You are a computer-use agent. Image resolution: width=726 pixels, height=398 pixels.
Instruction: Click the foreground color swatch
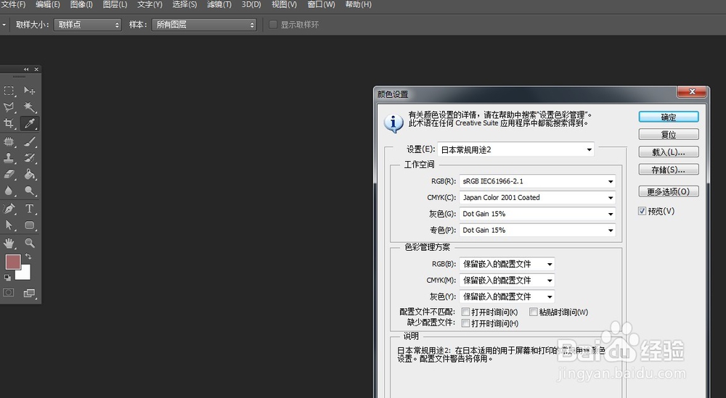click(x=13, y=262)
